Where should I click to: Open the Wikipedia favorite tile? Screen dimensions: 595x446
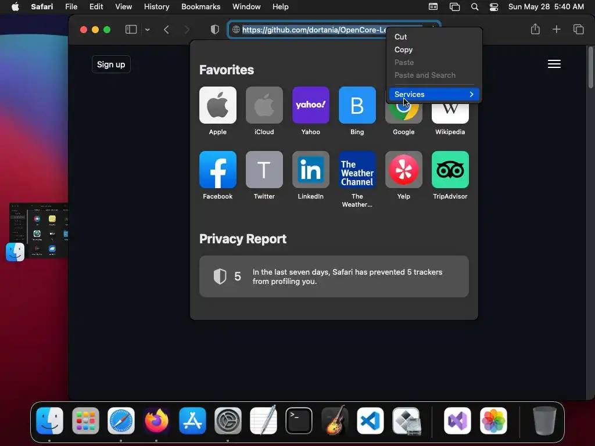click(450, 113)
